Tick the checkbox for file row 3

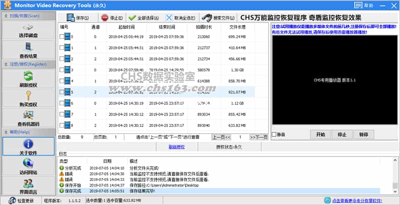61,70
